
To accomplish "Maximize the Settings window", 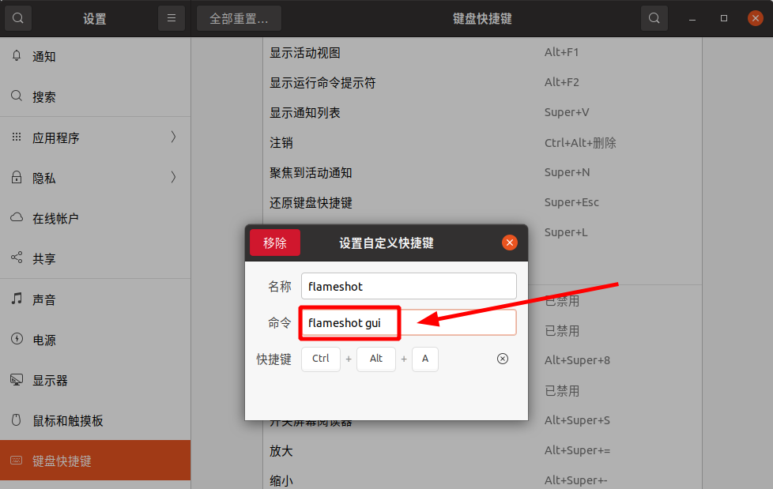I will click(x=724, y=18).
